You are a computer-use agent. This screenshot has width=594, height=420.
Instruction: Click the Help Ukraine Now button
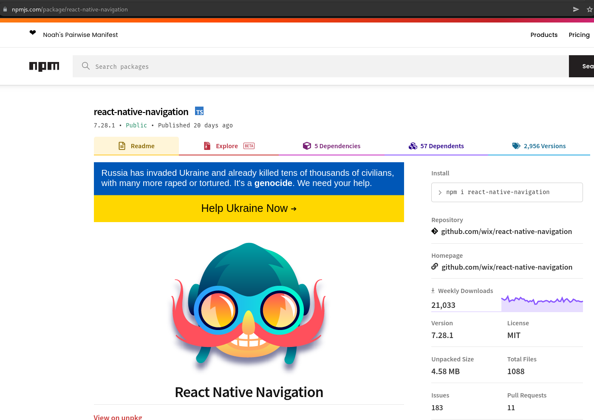click(249, 209)
